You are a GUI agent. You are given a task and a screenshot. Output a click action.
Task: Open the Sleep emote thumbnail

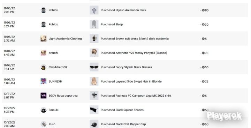point(94,24)
